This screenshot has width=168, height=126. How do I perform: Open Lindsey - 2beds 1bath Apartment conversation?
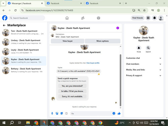[24, 42]
